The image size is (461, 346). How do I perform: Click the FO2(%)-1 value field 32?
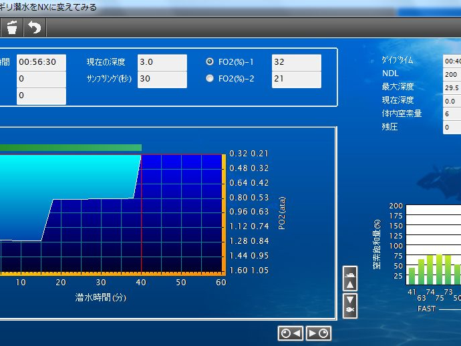coord(297,62)
